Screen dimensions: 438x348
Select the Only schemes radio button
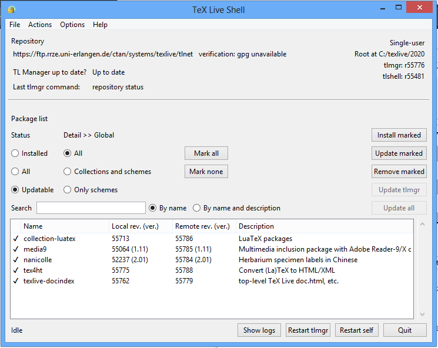[68, 190]
